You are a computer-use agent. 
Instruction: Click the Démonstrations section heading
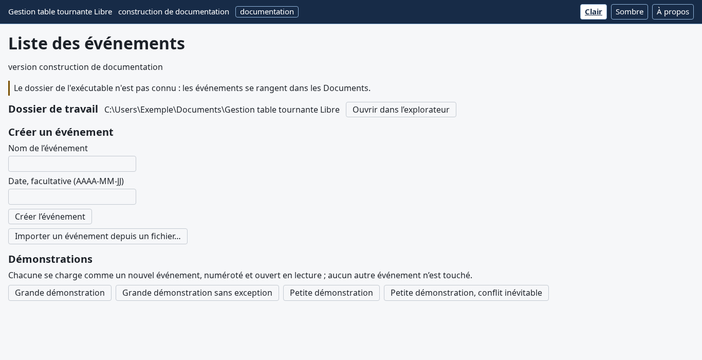(50, 259)
